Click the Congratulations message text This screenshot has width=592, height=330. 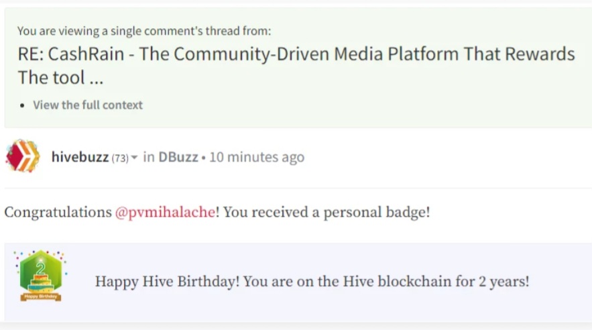coord(217,212)
